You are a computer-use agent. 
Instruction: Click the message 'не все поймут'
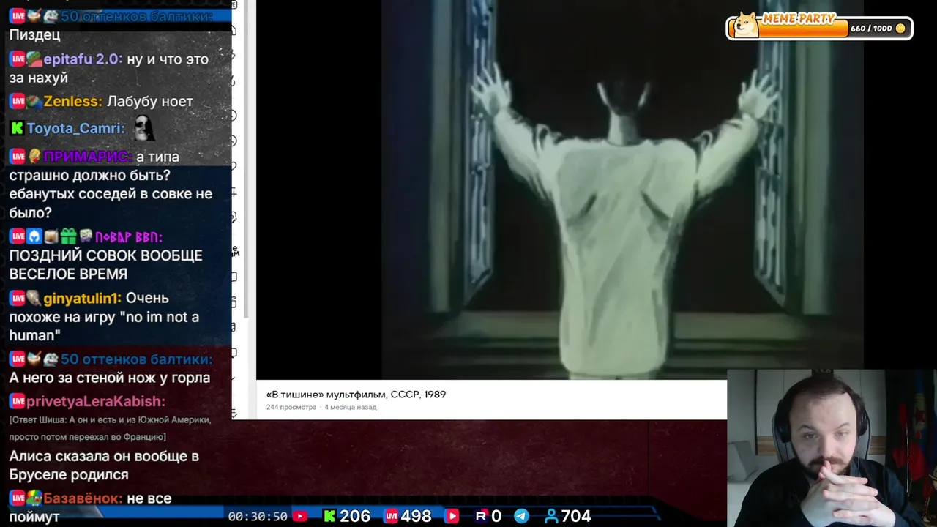click(x=90, y=507)
